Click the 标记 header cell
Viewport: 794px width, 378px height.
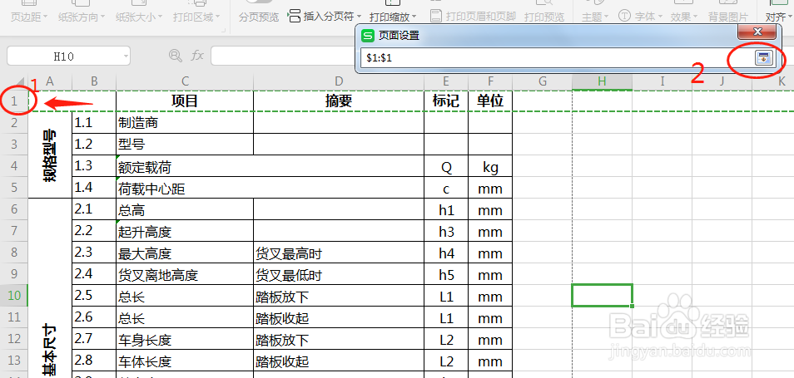tap(446, 101)
